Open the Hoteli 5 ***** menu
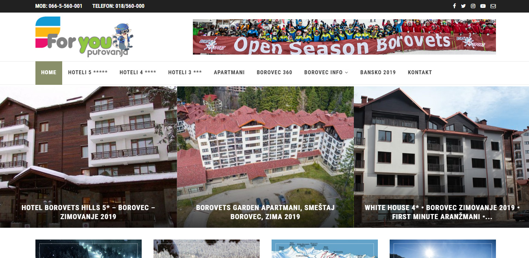This screenshot has width=529, height=258. click(88, 73)
